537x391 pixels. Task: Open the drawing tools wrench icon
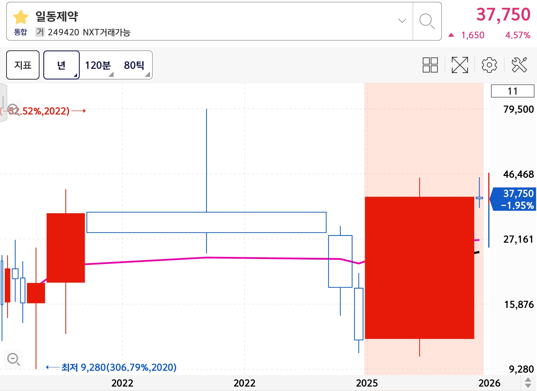pos(519,65)
